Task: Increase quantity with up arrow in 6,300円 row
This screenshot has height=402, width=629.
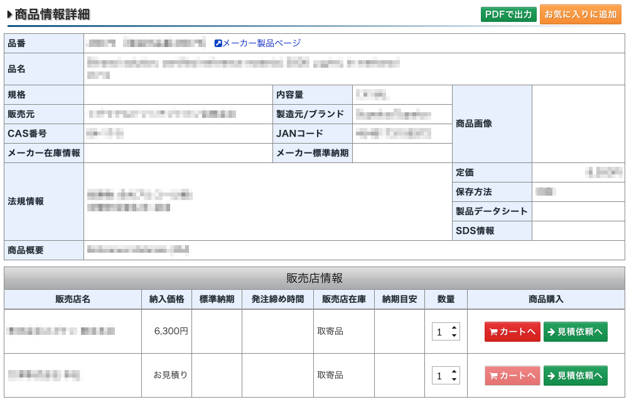Action: (x=454, y=327)
